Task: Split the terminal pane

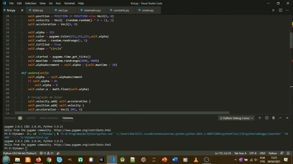Action: pyautogui.click(x=266, y=118)
